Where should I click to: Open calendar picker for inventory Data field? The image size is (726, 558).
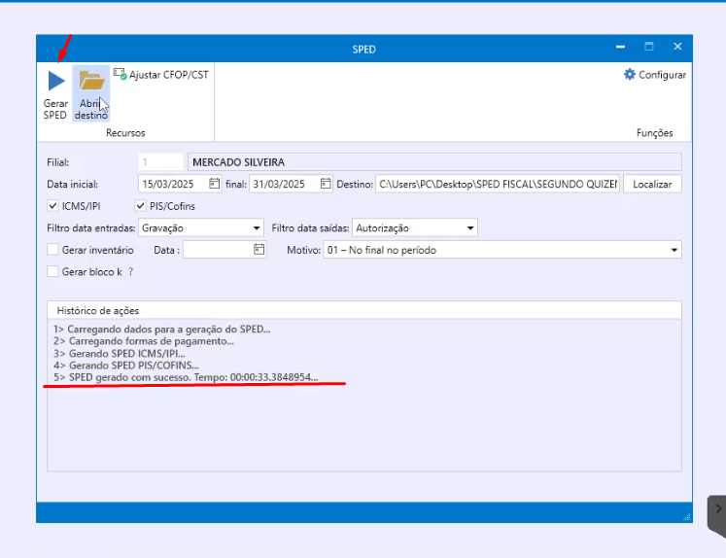pyautogui.click(x=259, y=250)
